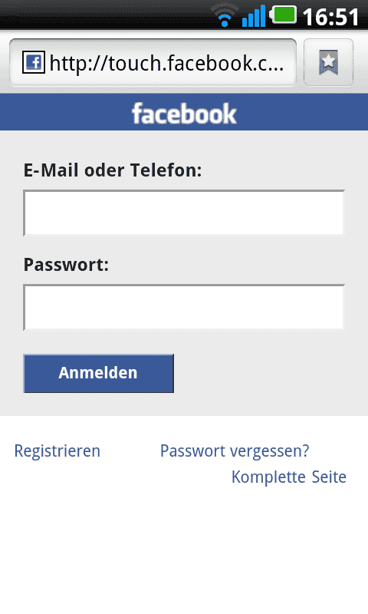
Task: Click gray form area right of Anmelden
Action: pyautogui.click(x=270, y=373)
